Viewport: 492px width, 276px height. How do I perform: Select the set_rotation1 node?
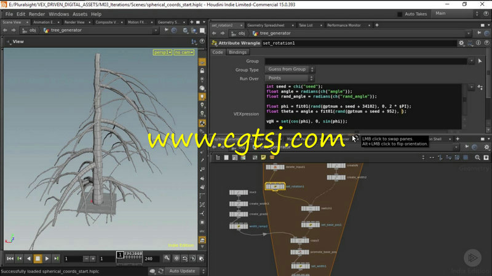(275, 186)
